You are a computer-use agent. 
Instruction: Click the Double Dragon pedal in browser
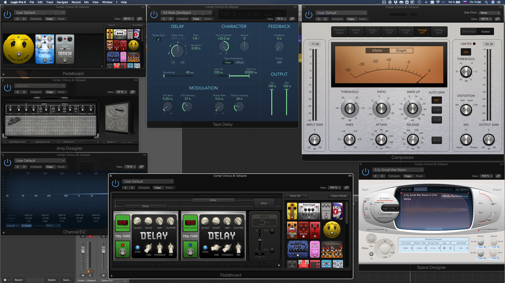pos(309,211)
